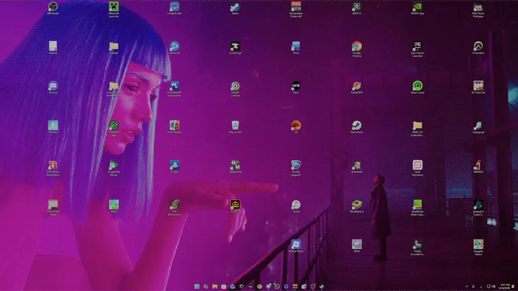This screenshot has width=518, height=291.
Task: Select the CurseForge icon
Action: pos(235,48)
